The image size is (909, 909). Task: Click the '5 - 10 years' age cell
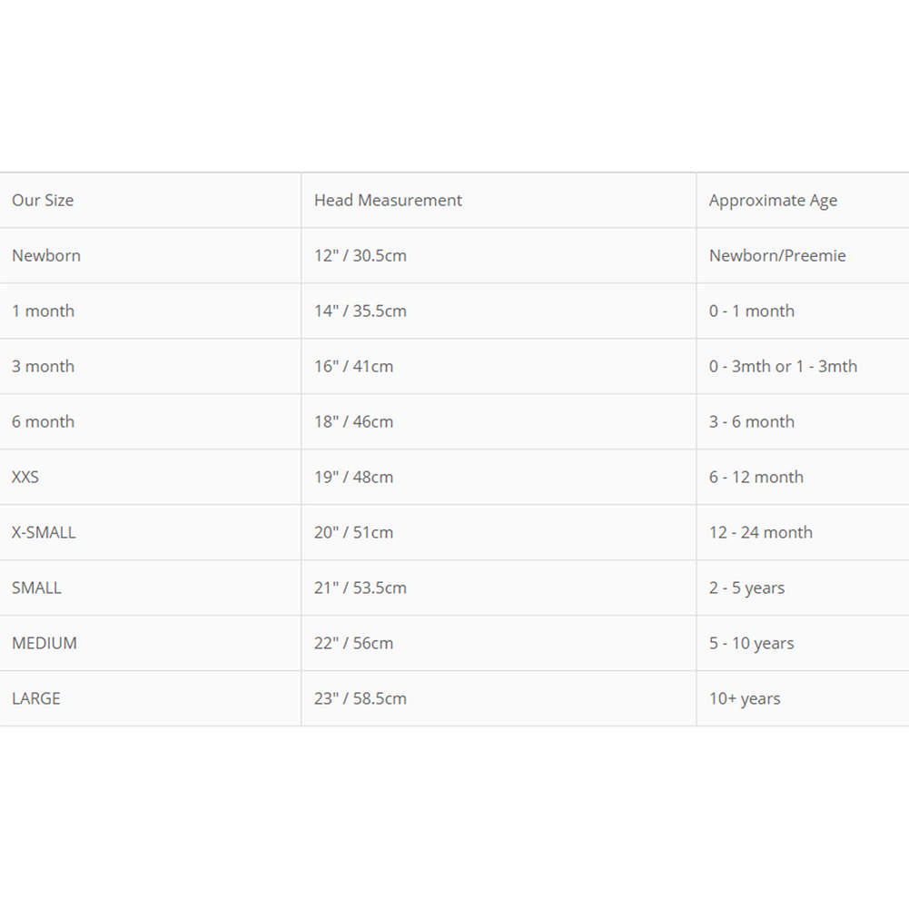click(x=752, y=644)
